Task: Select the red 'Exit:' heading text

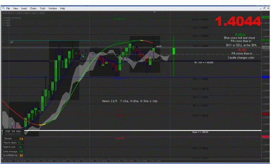Action: (x=242, y=50)
